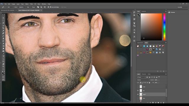Viewport: 189px width, 106px height.
Task: Toggle lock transparent pixels
Action: 141,83
